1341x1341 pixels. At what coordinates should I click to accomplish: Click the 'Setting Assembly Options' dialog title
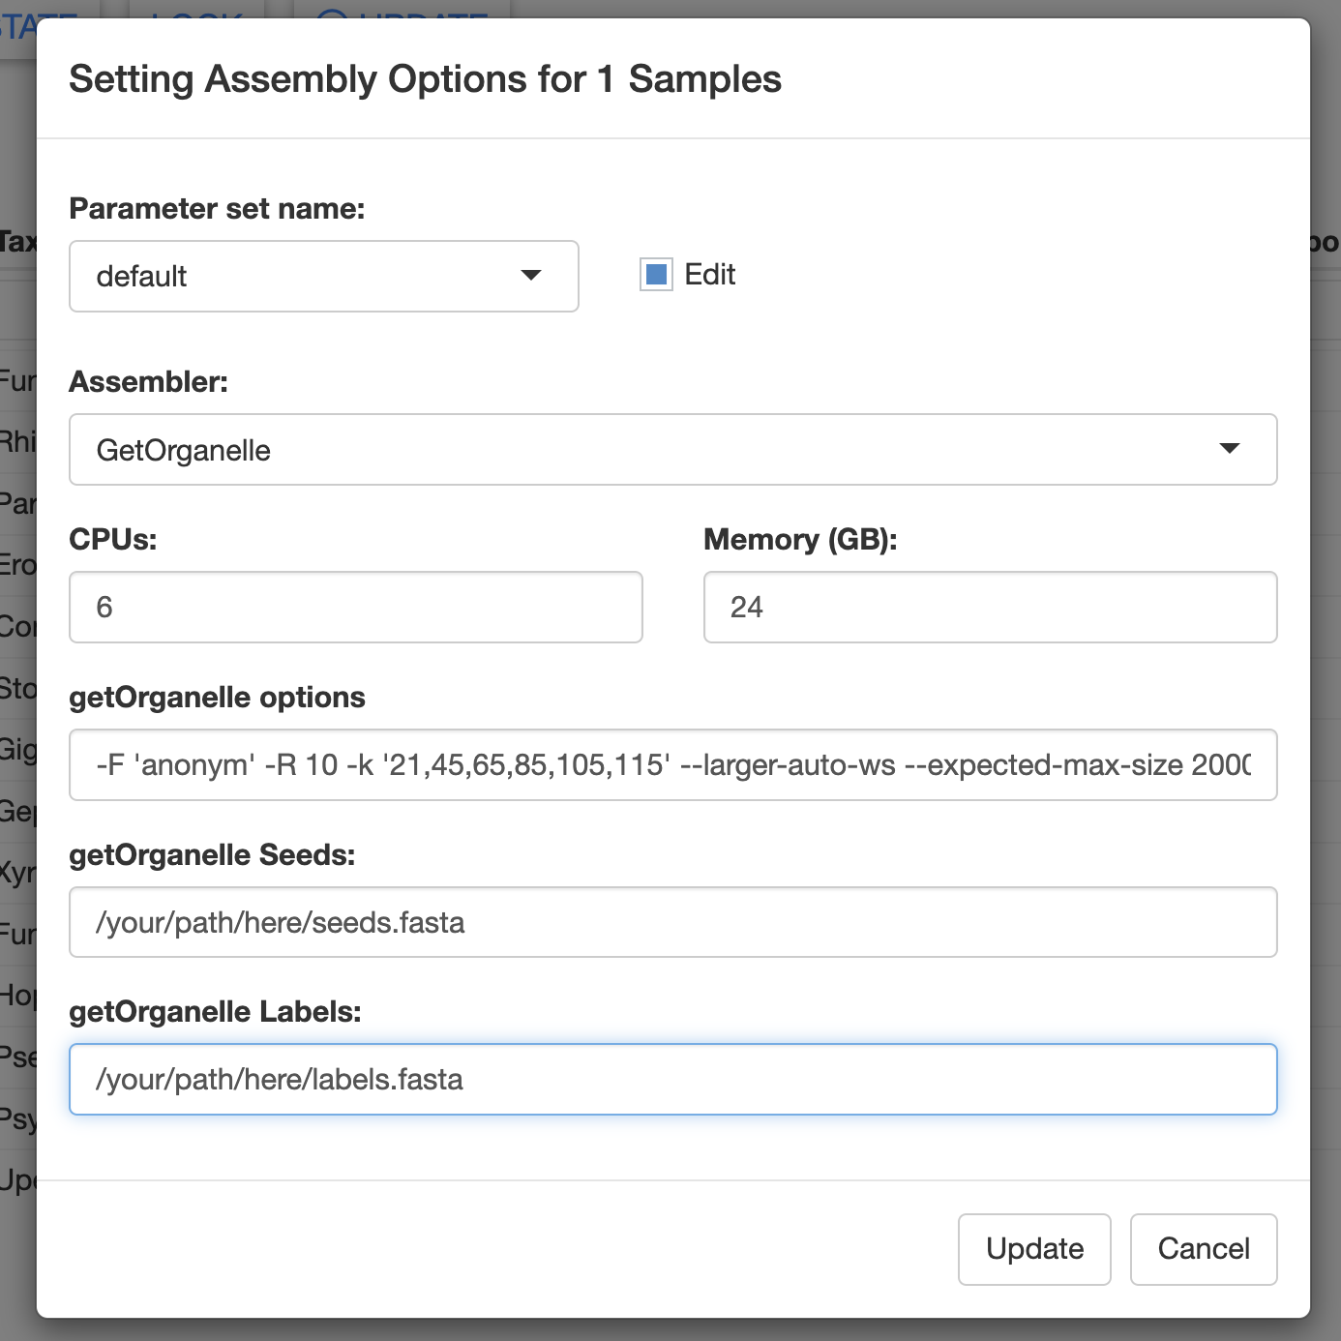point(426,79)
